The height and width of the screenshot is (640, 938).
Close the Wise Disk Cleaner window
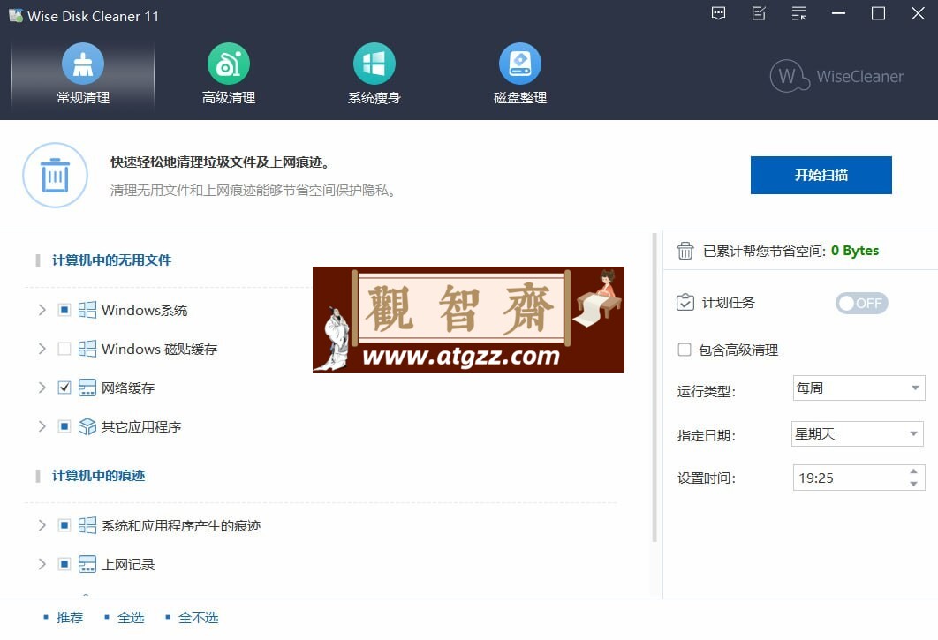(919, 13)
